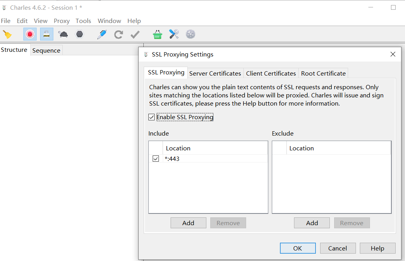Screen dimensions: 405x261
Task: Confirm settings with the OK button
Action: [298, 248]
